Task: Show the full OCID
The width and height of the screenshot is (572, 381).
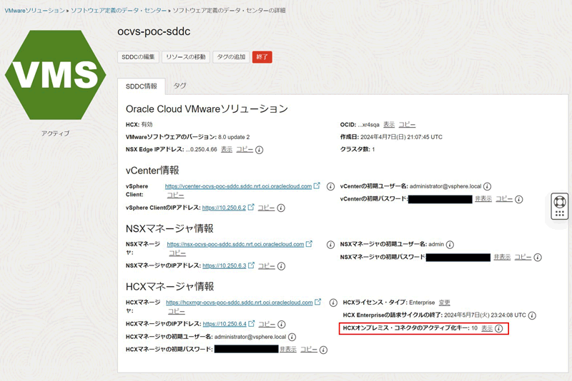Action: click(x=389, y=124)
